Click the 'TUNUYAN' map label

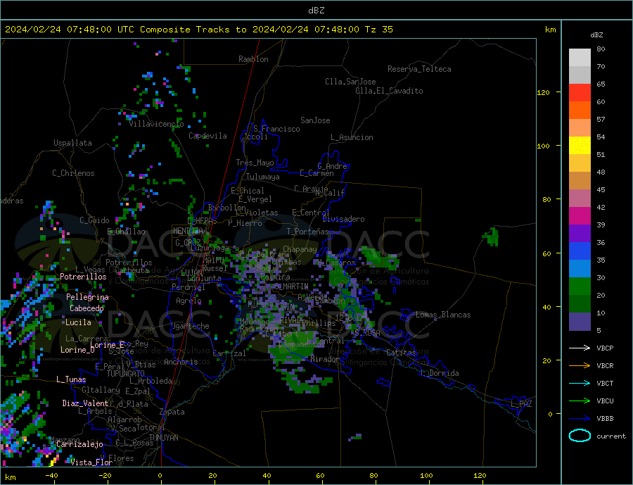pos(163,438)
